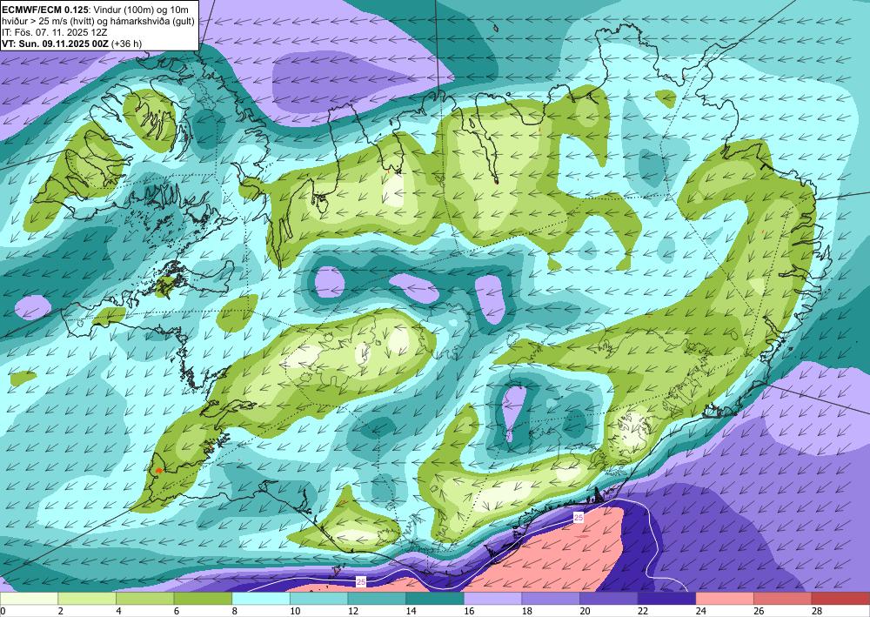
Task: Click the legend tick label '4'
Action: pyautogui.click(x=118, y=611)
